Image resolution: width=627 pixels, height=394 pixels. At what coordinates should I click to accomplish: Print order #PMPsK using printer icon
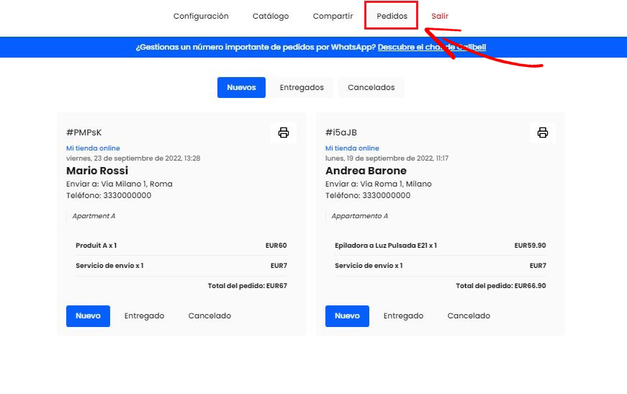[284, 133]
